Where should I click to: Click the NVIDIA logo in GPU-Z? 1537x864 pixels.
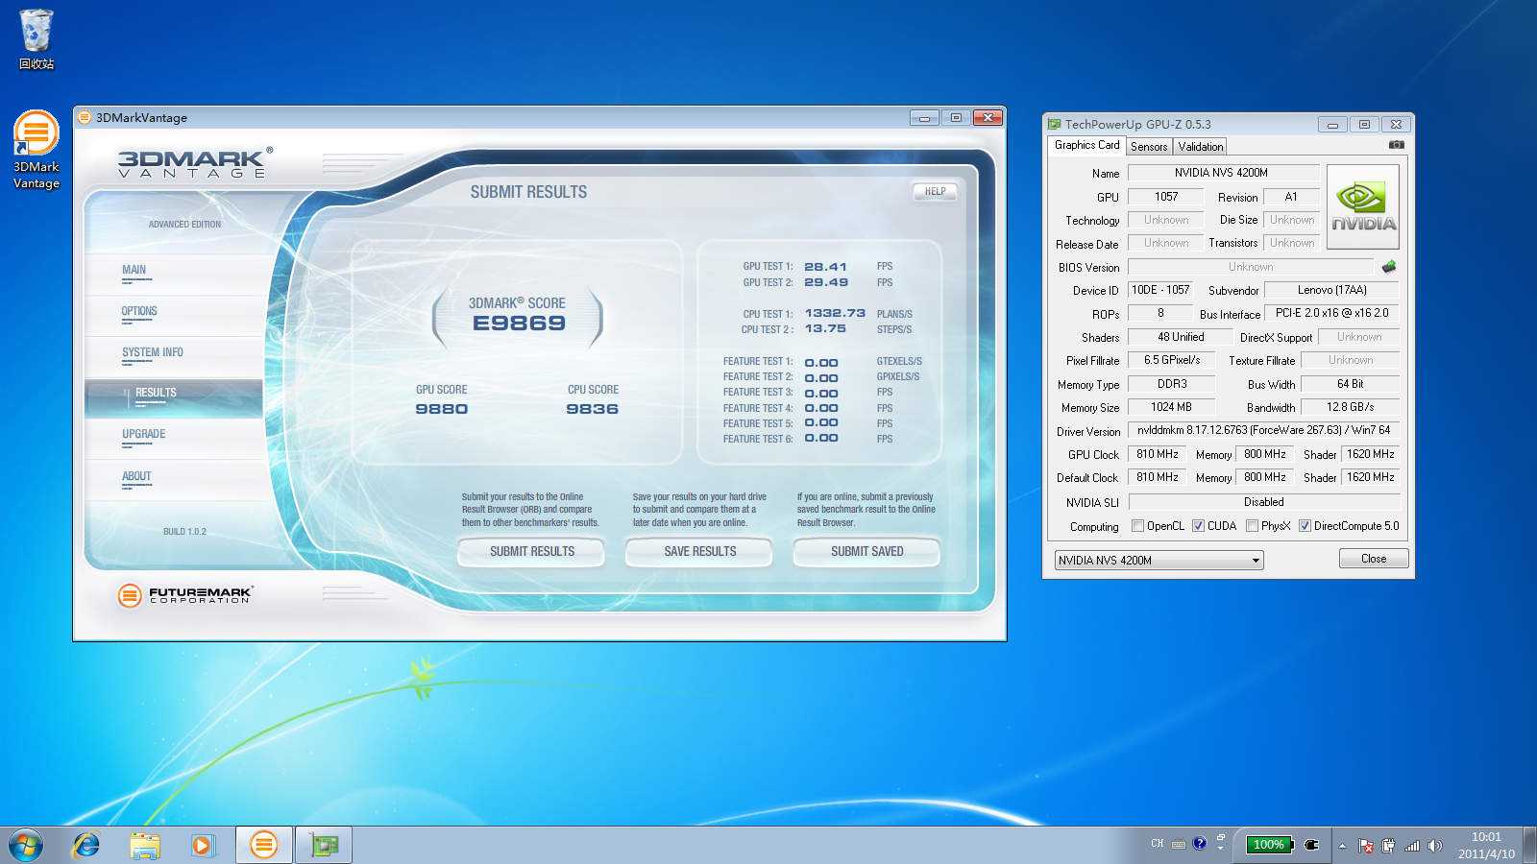(x=1363, y=207)
